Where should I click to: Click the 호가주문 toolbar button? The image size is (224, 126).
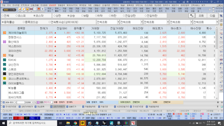pos(135,10)
